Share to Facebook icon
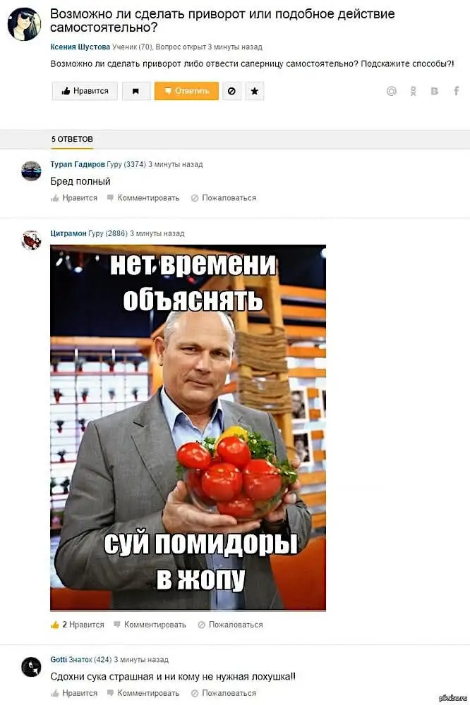 point(456,91)
